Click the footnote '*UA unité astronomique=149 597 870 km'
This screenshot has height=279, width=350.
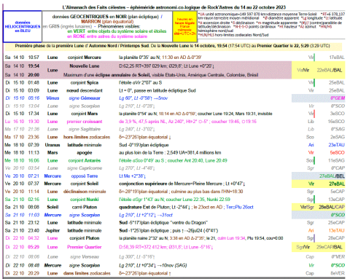(257, 14)
